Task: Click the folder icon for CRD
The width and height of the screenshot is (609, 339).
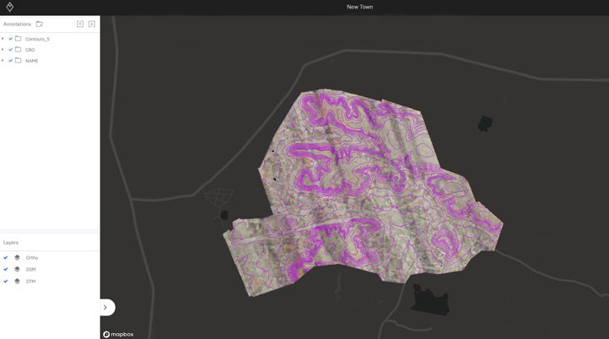Action: pyautogui.click(x=19, y=50)
